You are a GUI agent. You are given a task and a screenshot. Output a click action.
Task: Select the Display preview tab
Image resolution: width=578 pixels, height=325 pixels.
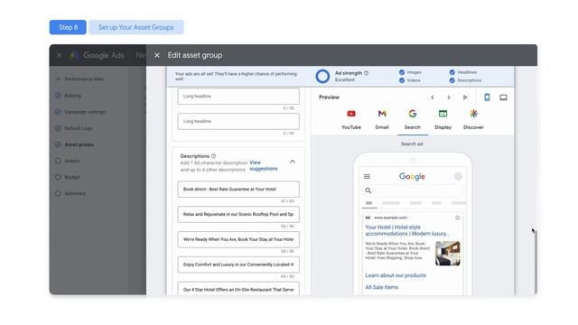[443, 119]
